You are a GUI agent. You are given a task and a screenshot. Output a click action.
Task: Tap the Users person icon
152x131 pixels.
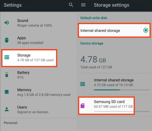pos(7,109)
